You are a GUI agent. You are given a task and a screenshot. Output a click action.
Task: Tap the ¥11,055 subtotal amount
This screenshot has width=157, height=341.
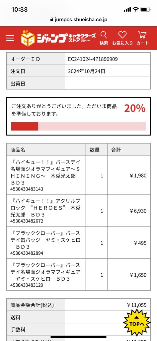[137, 305]
